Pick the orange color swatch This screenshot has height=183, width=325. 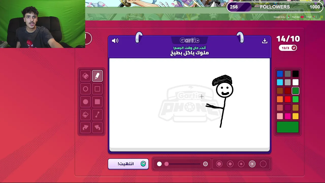point(280,99)
